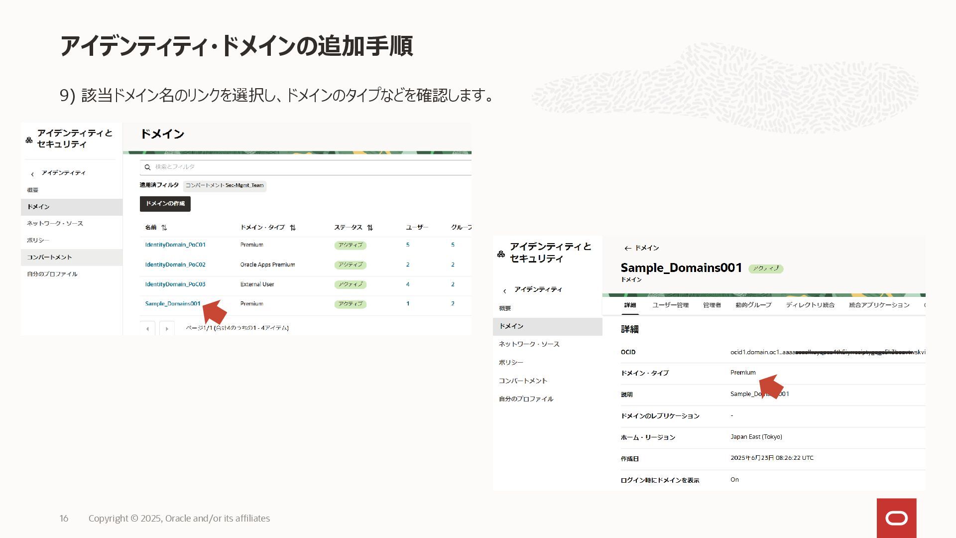Image resolution: width=956 pixels, height=538 pixels.
Task: Switch to the 動的グループ tab
Action: (753, 305)
